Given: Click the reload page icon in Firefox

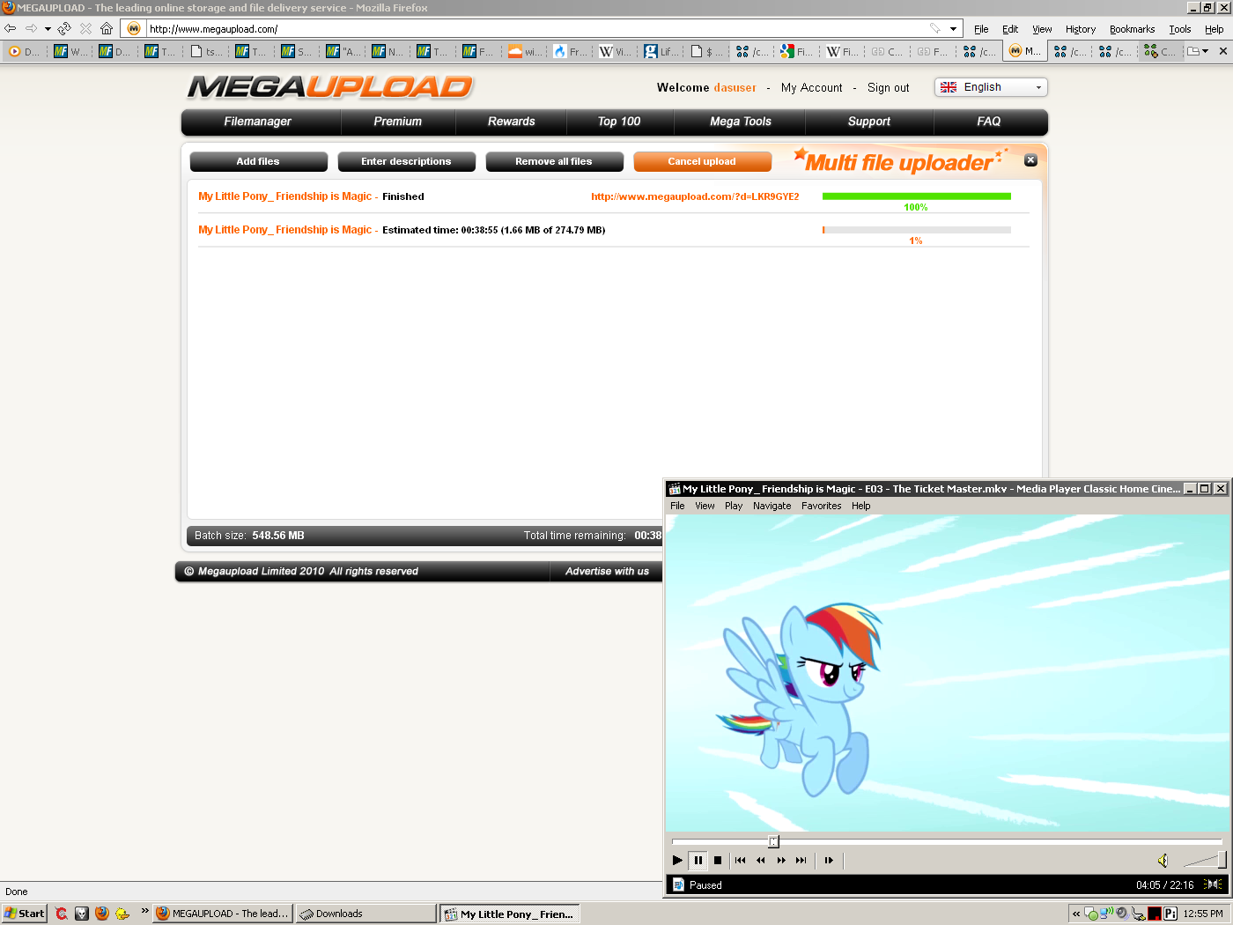Looking at the screenshot, I should [x=64, y=28].
